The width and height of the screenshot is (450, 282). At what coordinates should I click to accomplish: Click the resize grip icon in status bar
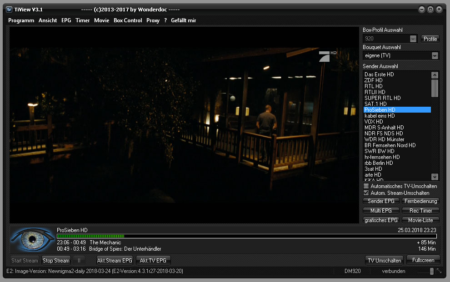pos(439,271)
